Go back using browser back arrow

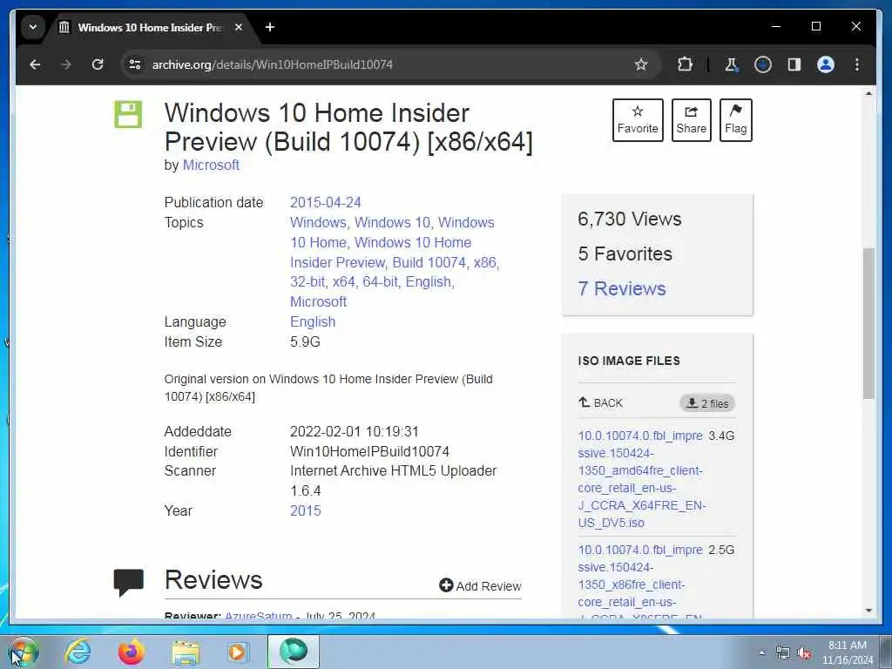point(35,64)
